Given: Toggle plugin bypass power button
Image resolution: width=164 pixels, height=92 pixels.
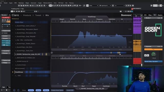Looking at the screenshot, I should pyautogui.click(x=12, y=11).
